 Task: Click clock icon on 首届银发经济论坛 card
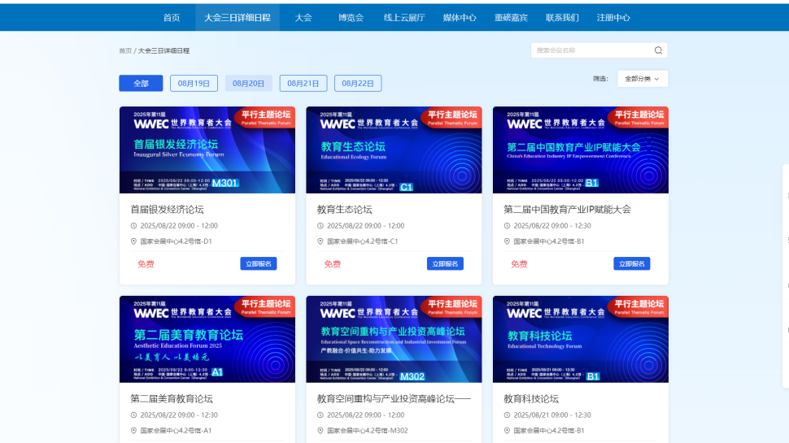(134, 226)
